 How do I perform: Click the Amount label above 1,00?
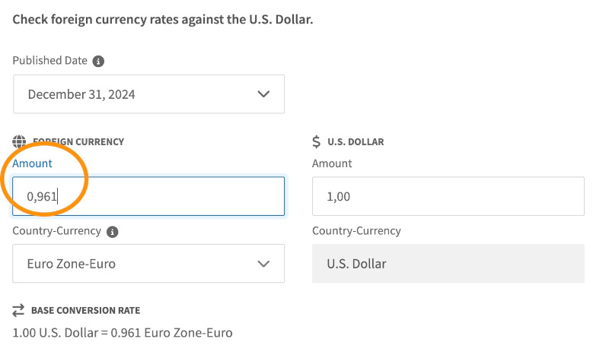point(332,163)
